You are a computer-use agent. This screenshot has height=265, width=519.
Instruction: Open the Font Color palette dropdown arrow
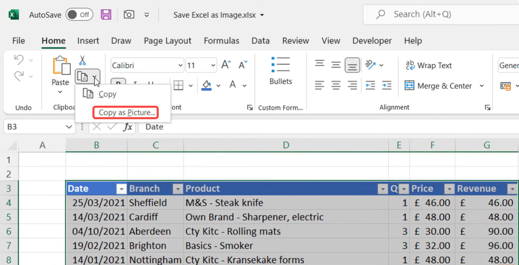pos(245,86)
